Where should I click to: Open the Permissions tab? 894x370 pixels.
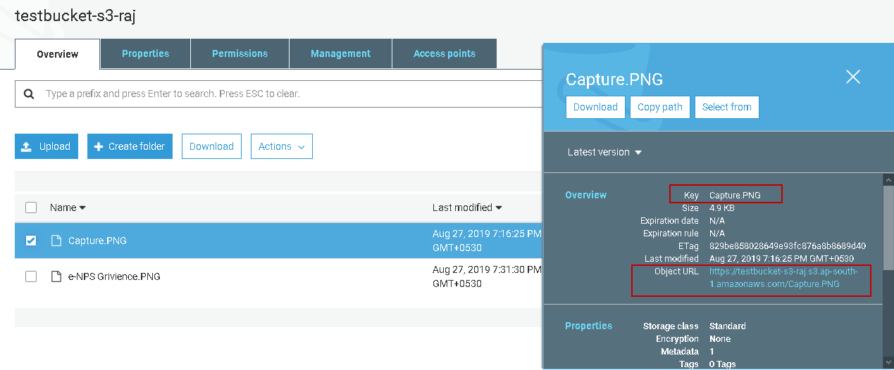(x=240, y=53)
